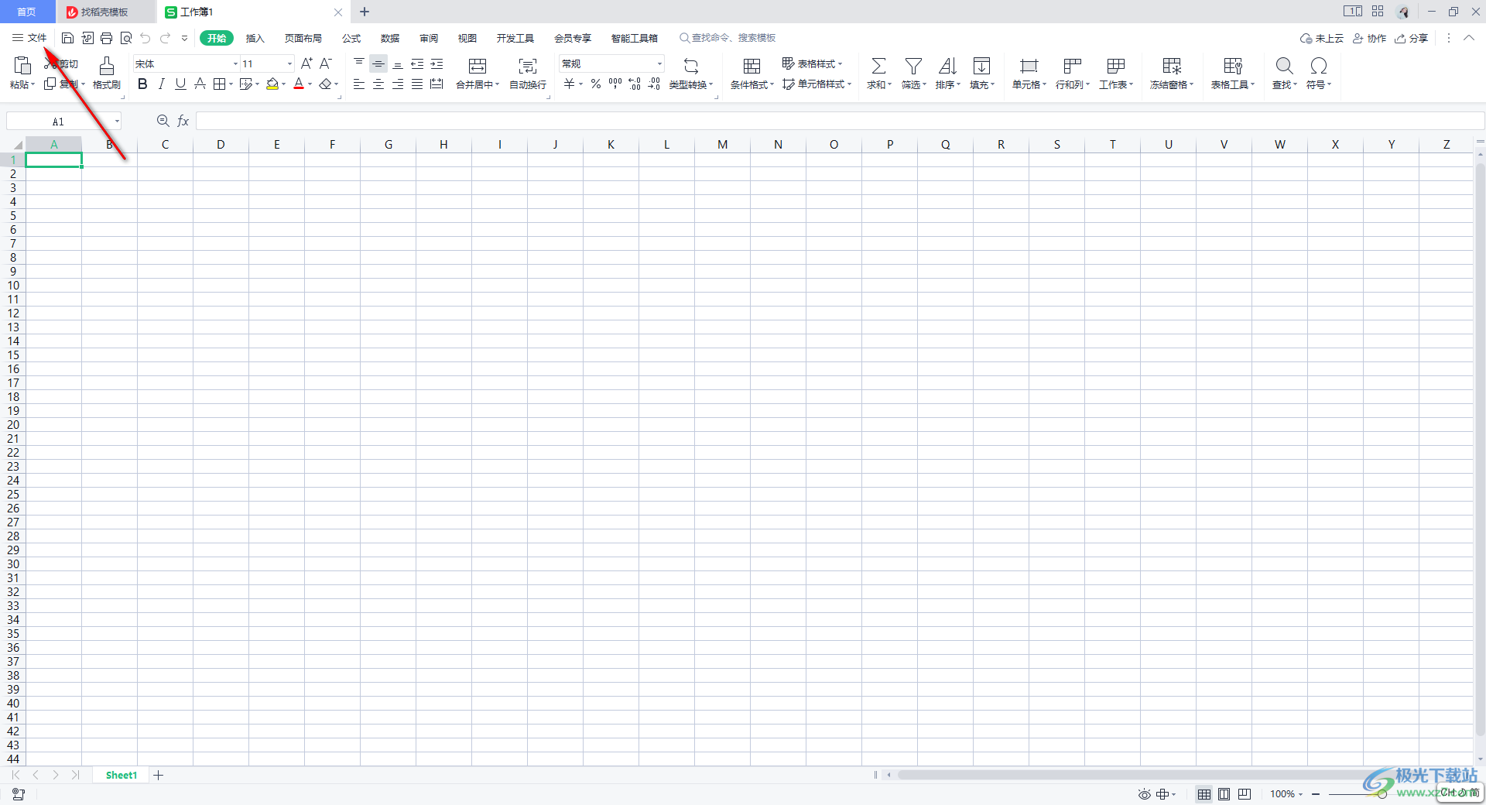This screenshot has height=805, width=1486.
Task: Click the Print icon in quick access toolbar
Action: click(x=107, y=38)
